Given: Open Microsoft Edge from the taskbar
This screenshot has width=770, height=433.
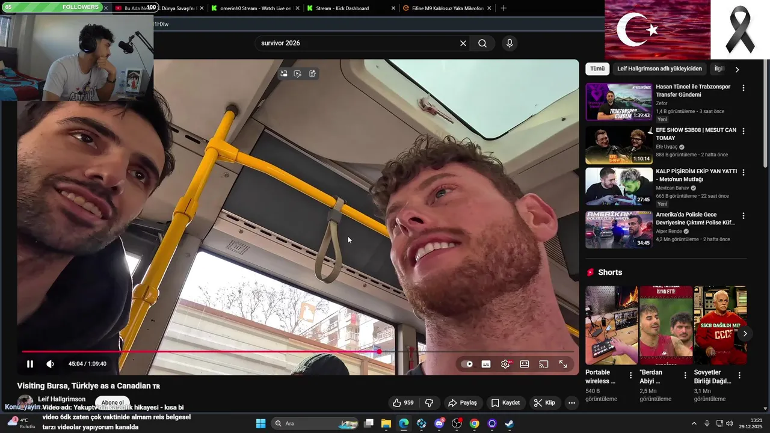Looking at the screenshot, I should pyautogui.click(x=404, y=423).
